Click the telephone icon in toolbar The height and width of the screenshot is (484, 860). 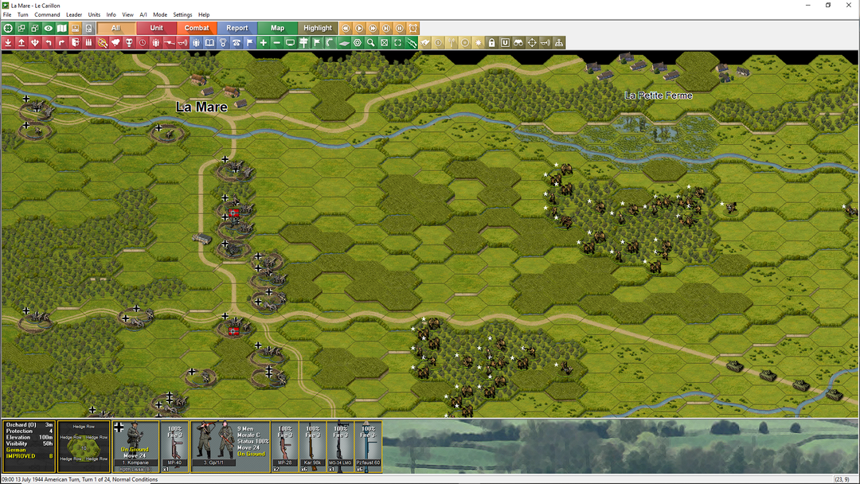[236, 42]
